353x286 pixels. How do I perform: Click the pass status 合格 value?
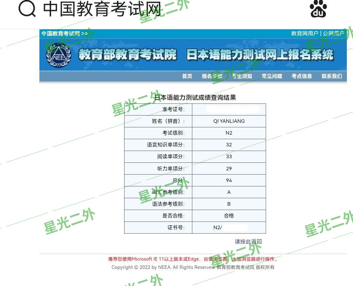pyautogui.click(x=229, y=216)
